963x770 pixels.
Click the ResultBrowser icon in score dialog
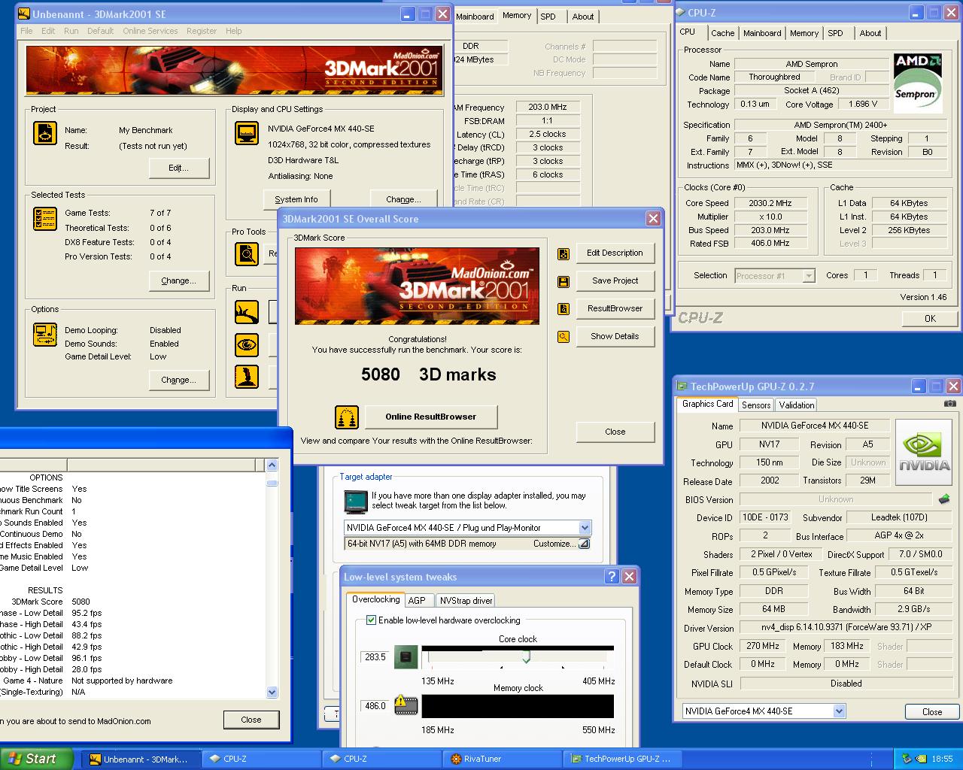click(564, 309)
